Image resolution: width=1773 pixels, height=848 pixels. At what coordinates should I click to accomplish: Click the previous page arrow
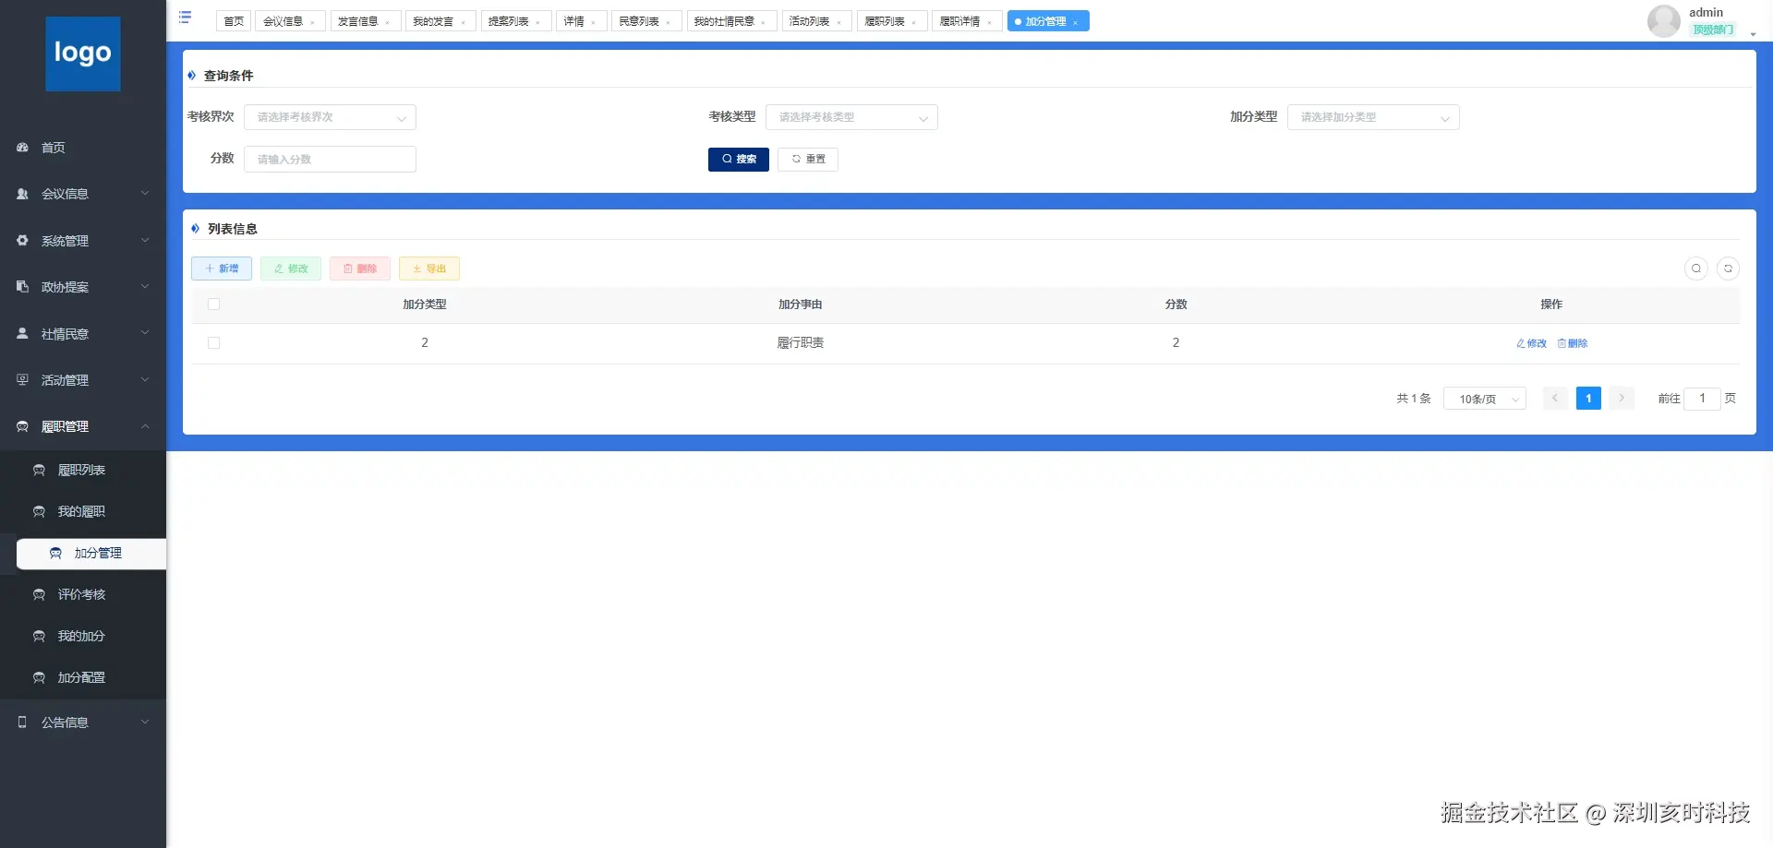[x=1555, y=399]
